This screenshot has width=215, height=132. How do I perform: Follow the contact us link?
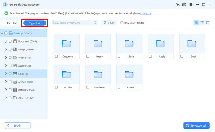point(146,13)
